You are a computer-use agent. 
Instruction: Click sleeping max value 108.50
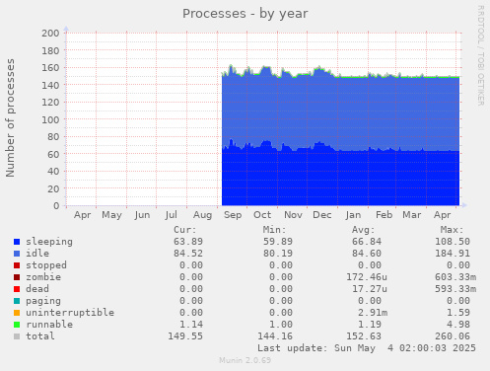pyautogui.click(x=453, y=242)
